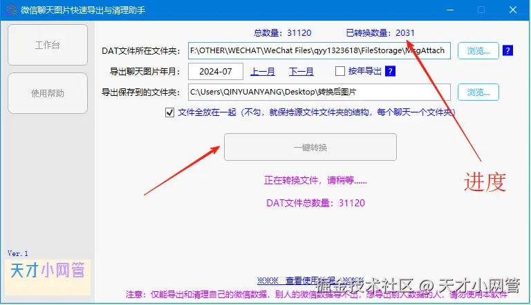Open help icon next to 按年导出
531x305 pixels.
[x=390, y=71]
